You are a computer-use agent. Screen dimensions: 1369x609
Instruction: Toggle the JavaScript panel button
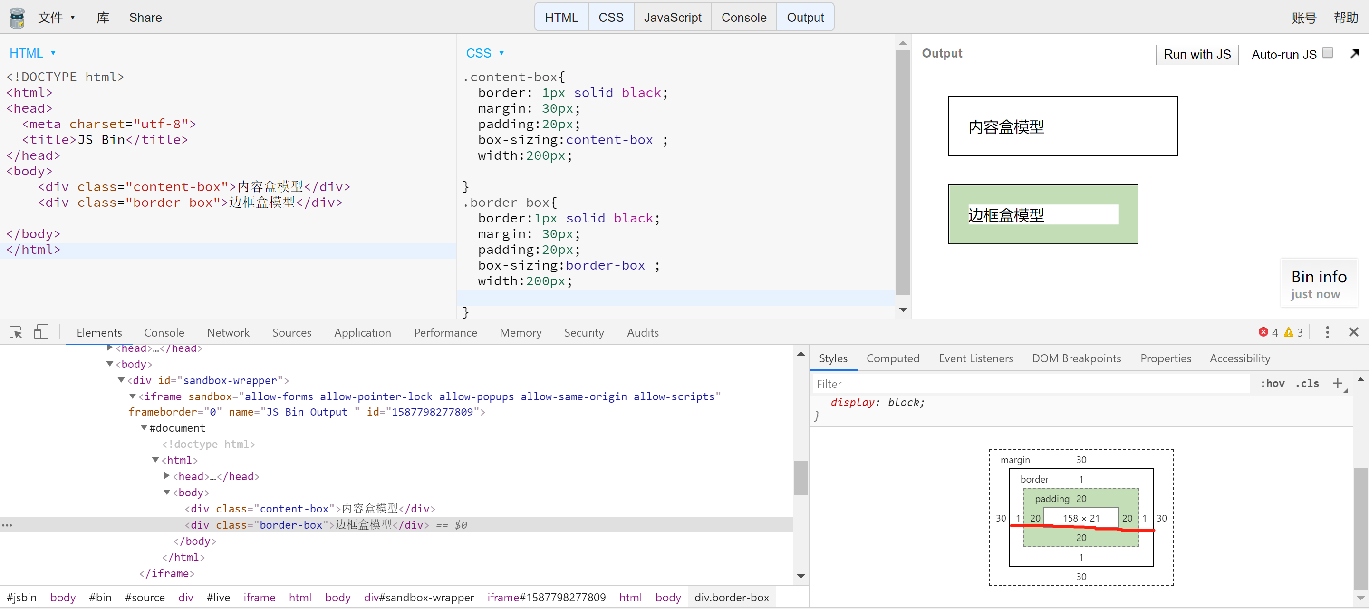672,18
